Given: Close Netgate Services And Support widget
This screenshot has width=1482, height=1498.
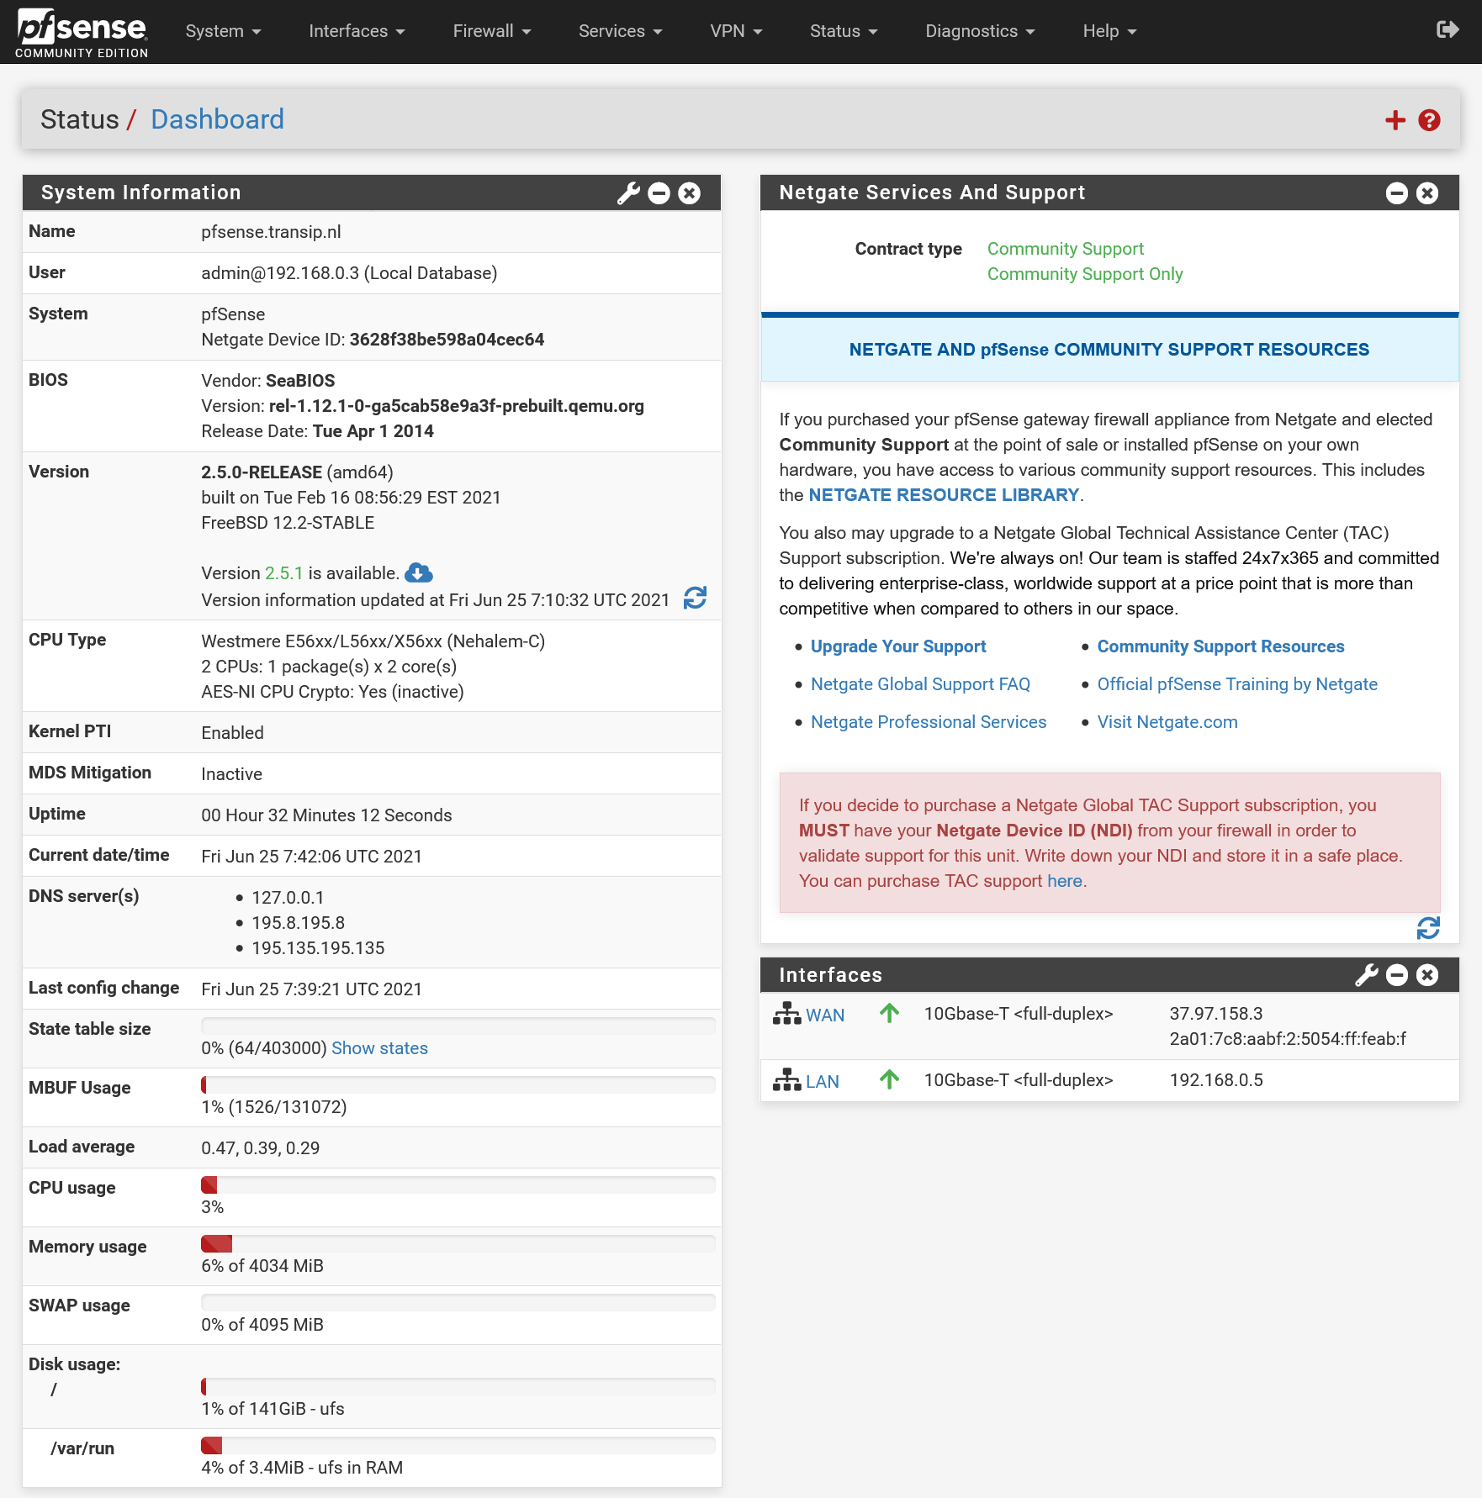Looking at the screenshot, I should 1427,193.
